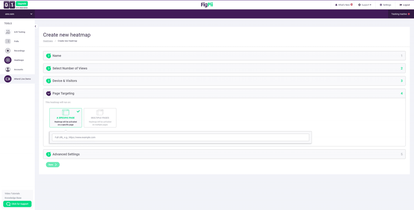The width and height of the screenshot is (414, 210).
Task: Click the Polls sidebar icon
Action: tap(8, 41)
